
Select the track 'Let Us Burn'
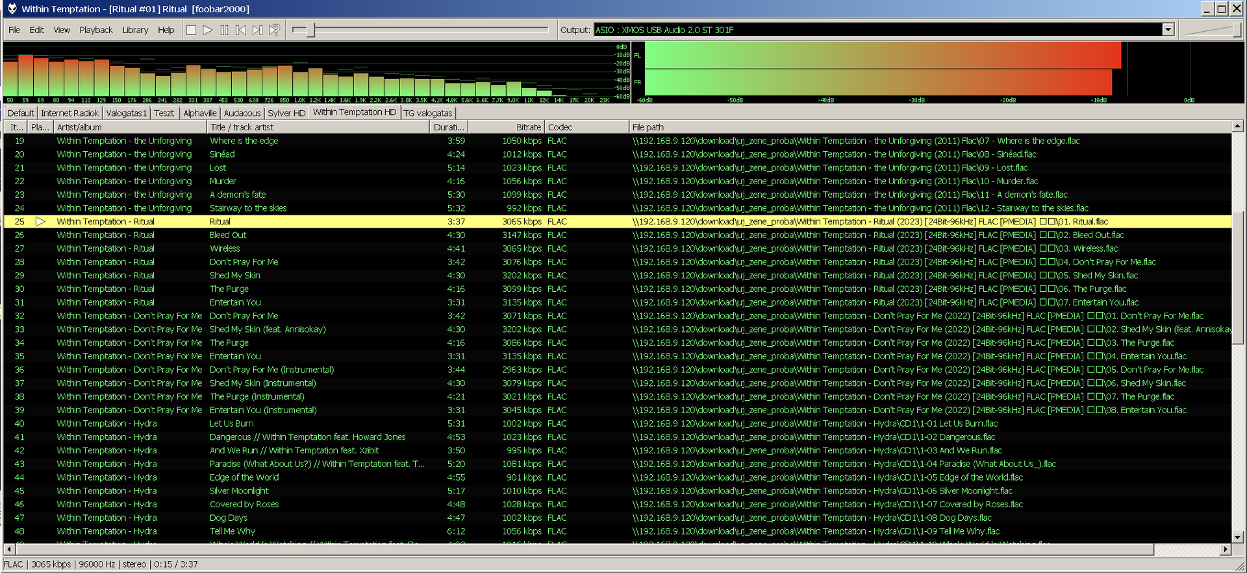click(618, 424)
